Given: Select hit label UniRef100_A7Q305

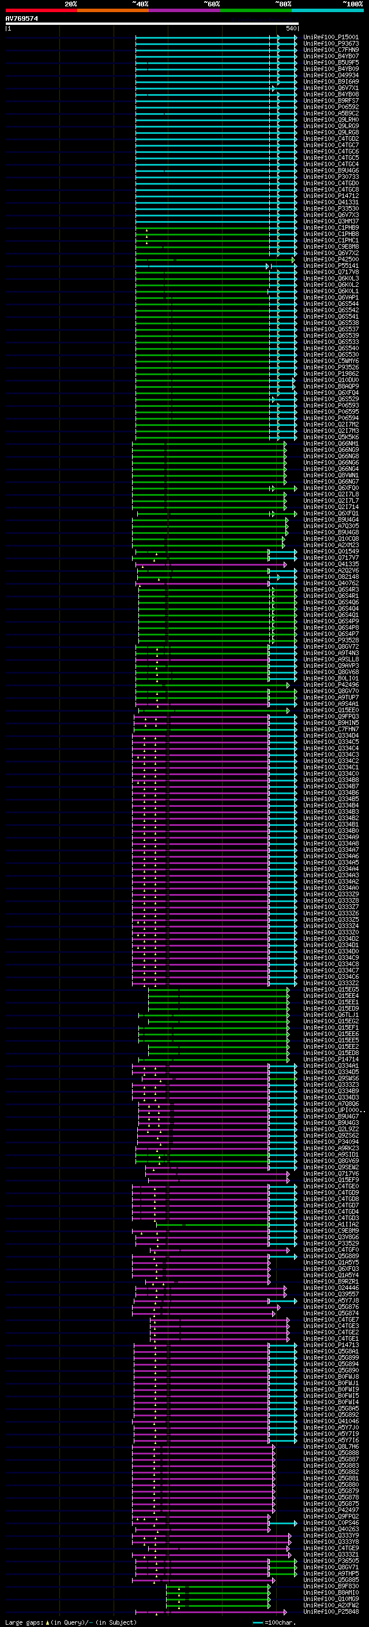Looking at the screenshot, I should 331,526.
